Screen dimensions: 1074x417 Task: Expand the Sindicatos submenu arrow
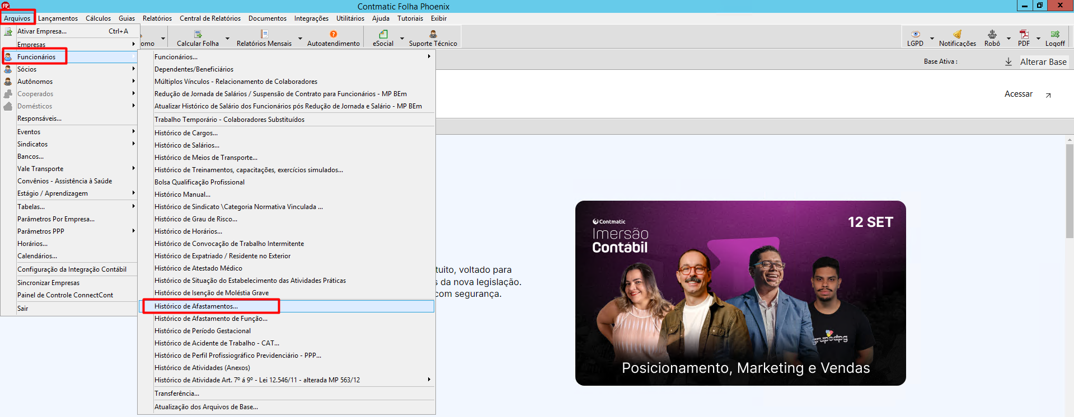pyautogui.click(x=133, y=144)
